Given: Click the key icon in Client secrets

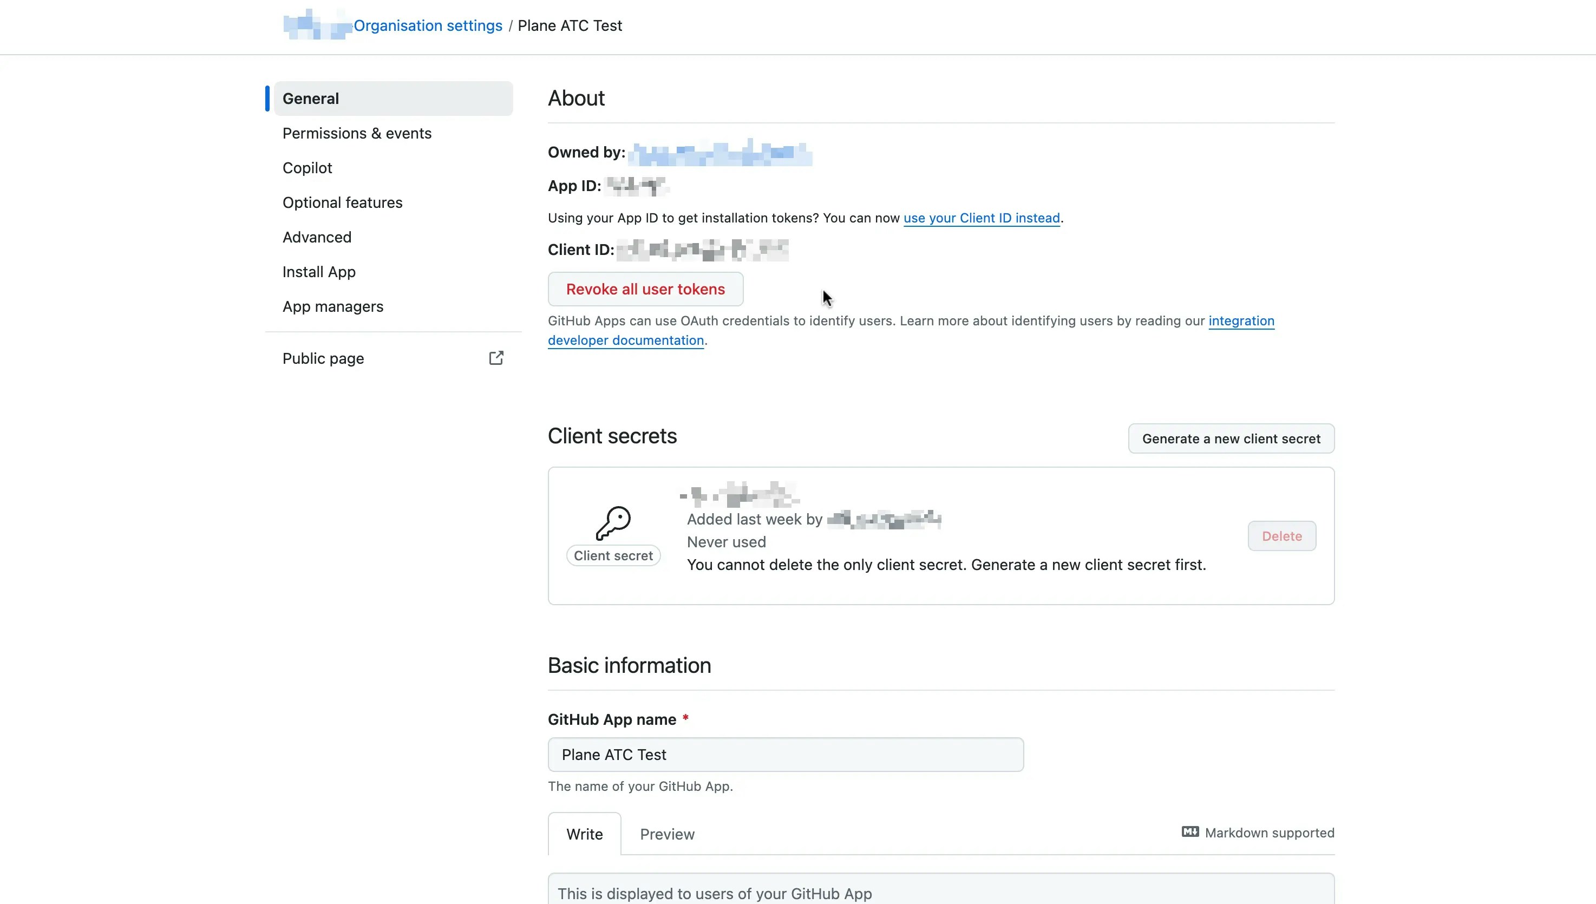Looking at the screenshot, I should (613, 523).
